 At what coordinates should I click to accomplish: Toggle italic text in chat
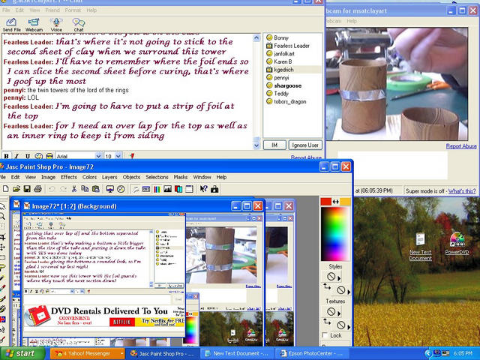pyautogui.click(x=16, y=156)
